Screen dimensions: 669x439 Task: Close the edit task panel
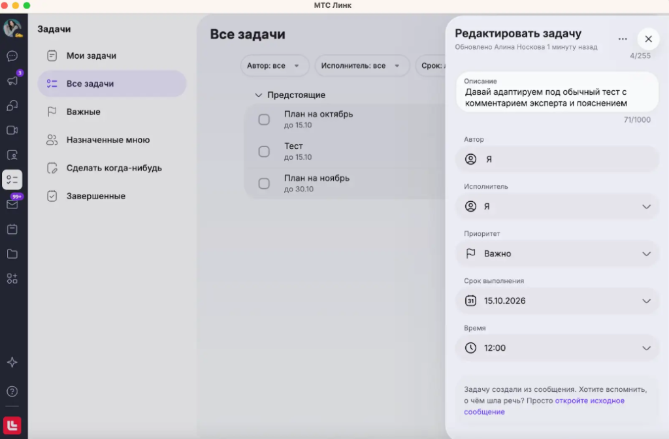coord(648,39)
